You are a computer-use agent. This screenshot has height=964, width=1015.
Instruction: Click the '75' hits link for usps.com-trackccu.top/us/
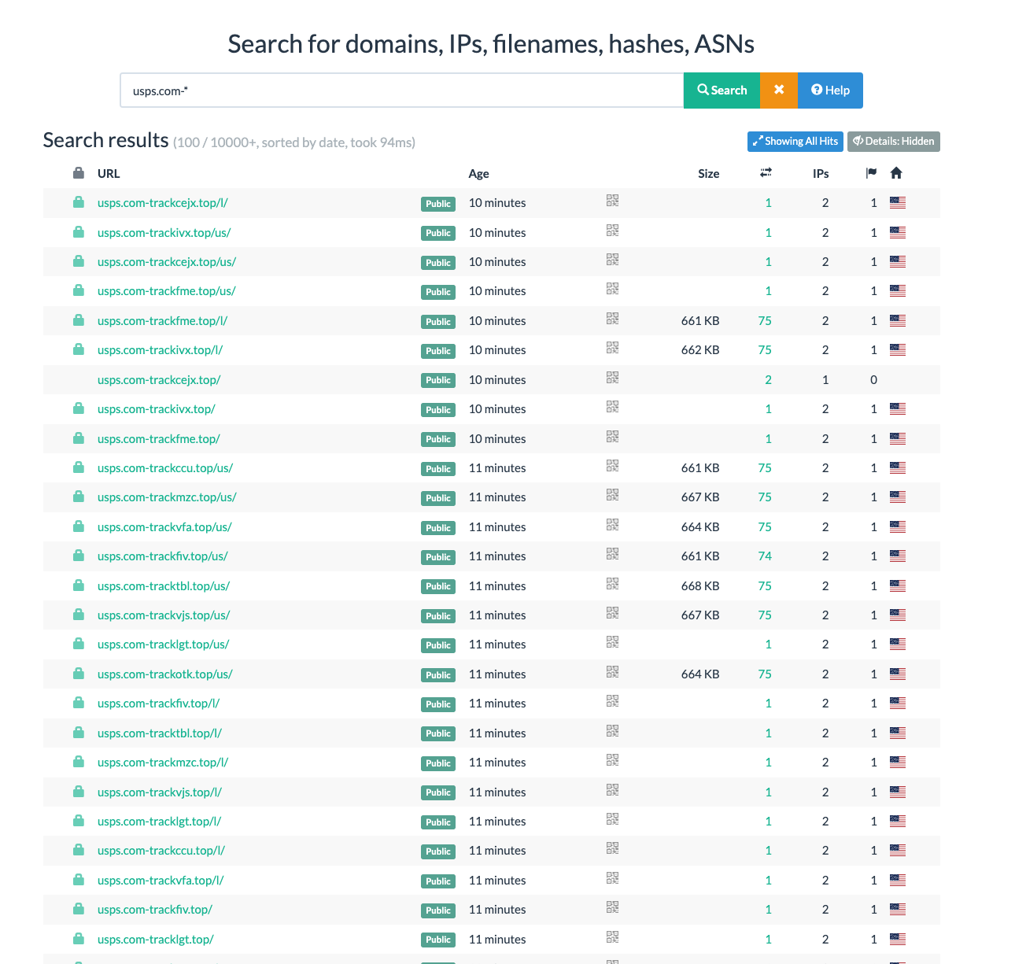764,467
